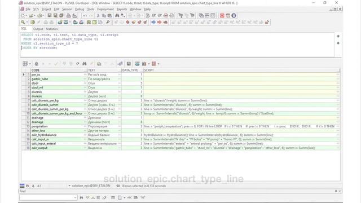Click the TEXT column header

104,70
